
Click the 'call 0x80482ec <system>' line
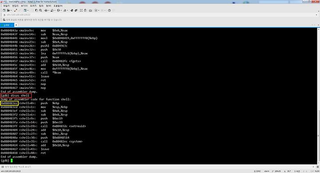coord(42,141)
